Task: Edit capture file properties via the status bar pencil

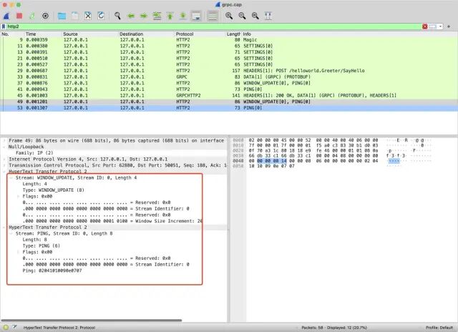Action: [14, 327]
